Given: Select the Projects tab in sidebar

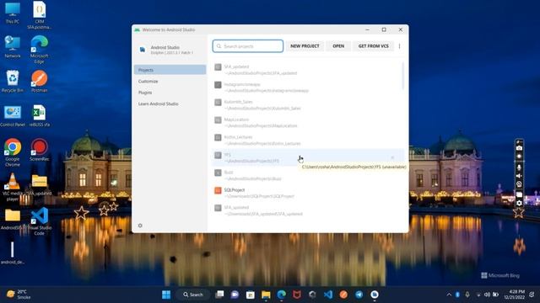Looking at the screenshot, I should (170, 70).
